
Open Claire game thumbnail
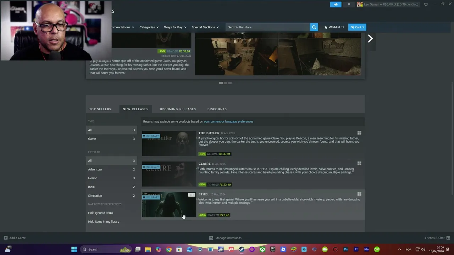pyautogui.click(x=169, y=174)
